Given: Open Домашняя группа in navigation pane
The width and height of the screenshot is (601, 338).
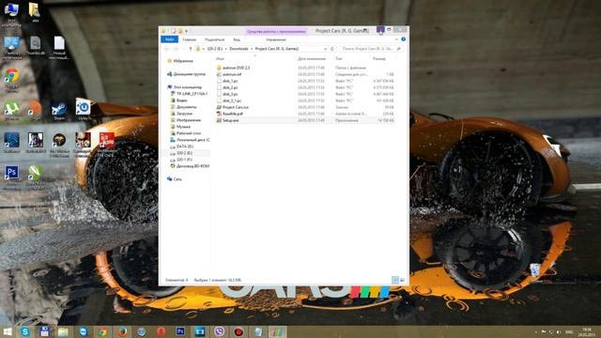Looking at the screenshot, I should pos(186,74).
